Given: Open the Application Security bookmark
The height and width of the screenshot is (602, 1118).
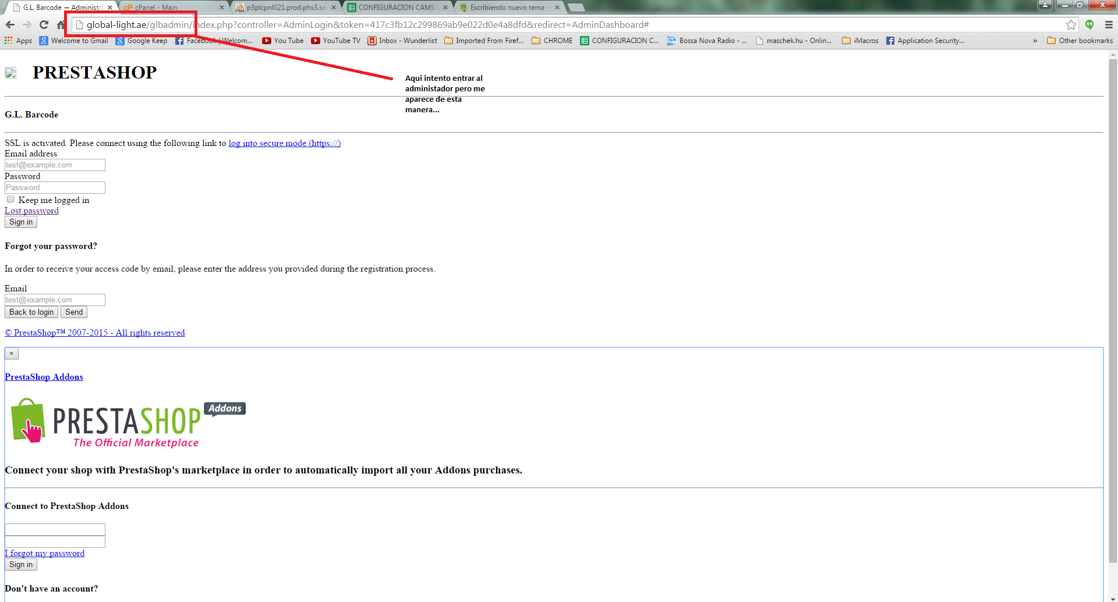Looking at the screenshot, I should coord(925,41).
